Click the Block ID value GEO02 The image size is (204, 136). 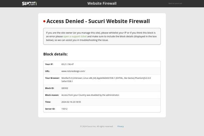click(65, 88)
